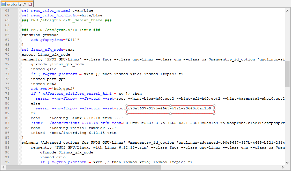Click the horizontal scrollbar right arrow
This screenshot has width=291, height=171.
coord(282,167)
